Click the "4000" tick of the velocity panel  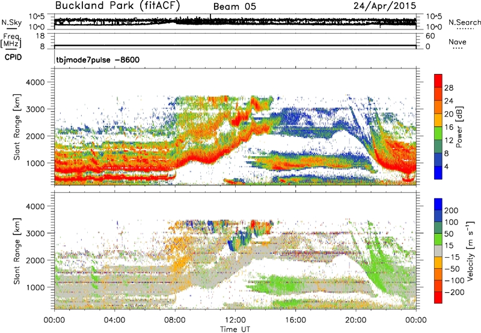[35, 206]
